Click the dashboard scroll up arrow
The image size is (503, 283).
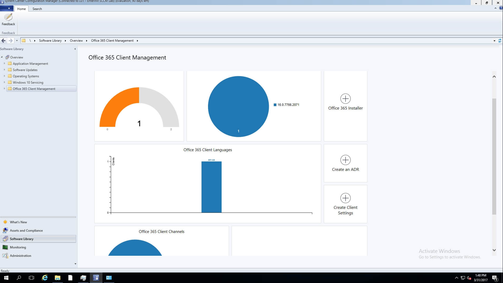494,77
